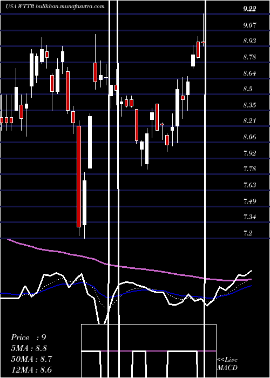Screen dimensions: 270x378
Task: Click the <<Live MACD label
Action: tap(227, 364)
